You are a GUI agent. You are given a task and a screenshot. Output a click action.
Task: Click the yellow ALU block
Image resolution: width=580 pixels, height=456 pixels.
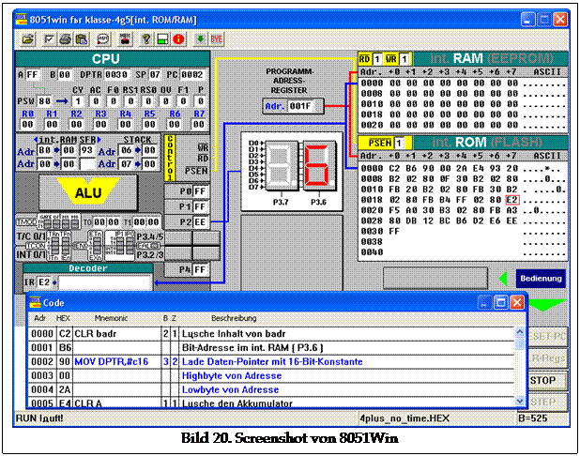(88, 191)
